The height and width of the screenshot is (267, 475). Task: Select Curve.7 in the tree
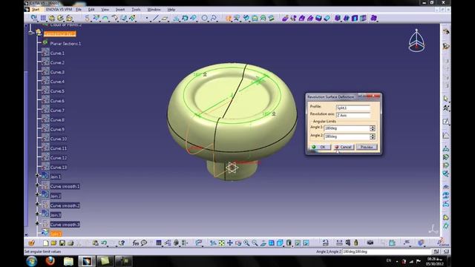pos(57,111)
